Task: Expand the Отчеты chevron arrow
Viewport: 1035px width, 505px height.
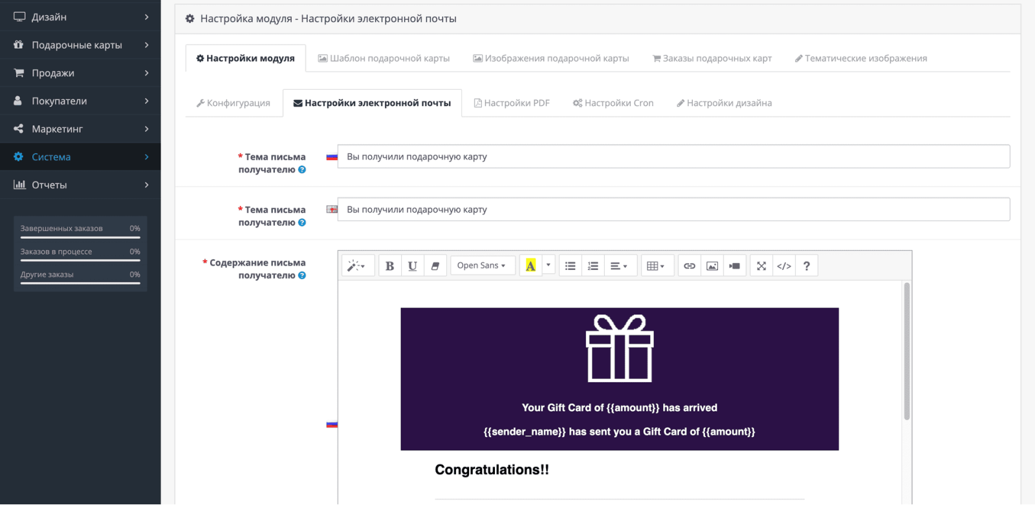Action: [147, 185]
